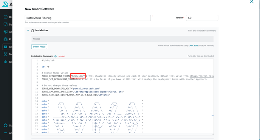Close the New Smart Software dialog
The width and height of the screenshot is (260, 140).
[252, 2]
